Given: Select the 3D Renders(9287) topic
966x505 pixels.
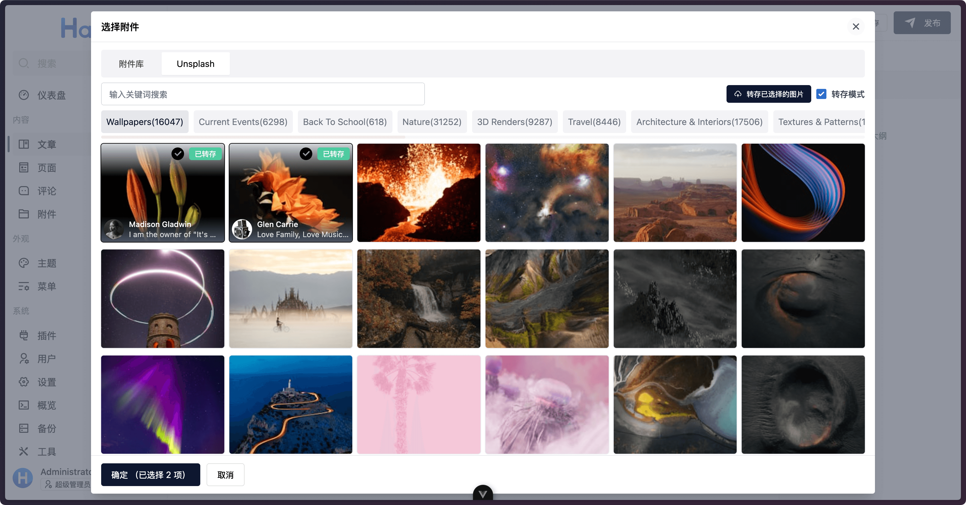Looking at the screenshot, I should coord(515,122).
